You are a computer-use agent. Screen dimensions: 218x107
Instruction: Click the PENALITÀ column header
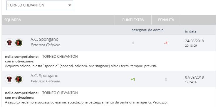point(166,20)
